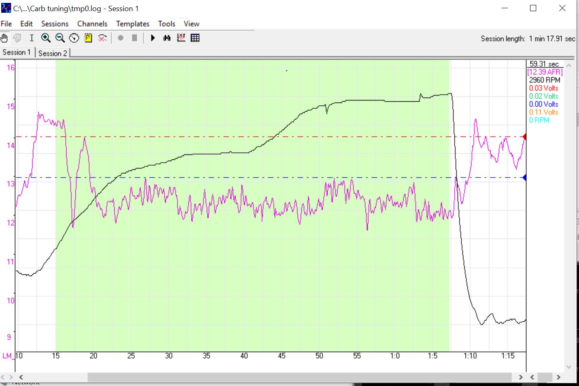This screenshot has width=579, height=386.
Task: Click the down arrow of the vertical scrollbar
Action: coord(569,367)
